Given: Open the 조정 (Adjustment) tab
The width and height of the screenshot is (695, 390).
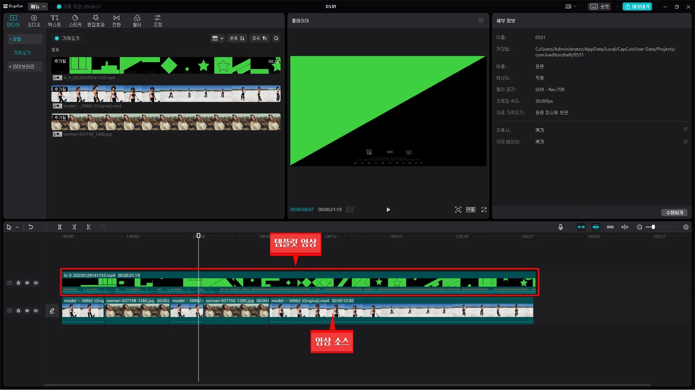Looking at the screenshot, I should (158, 21).
